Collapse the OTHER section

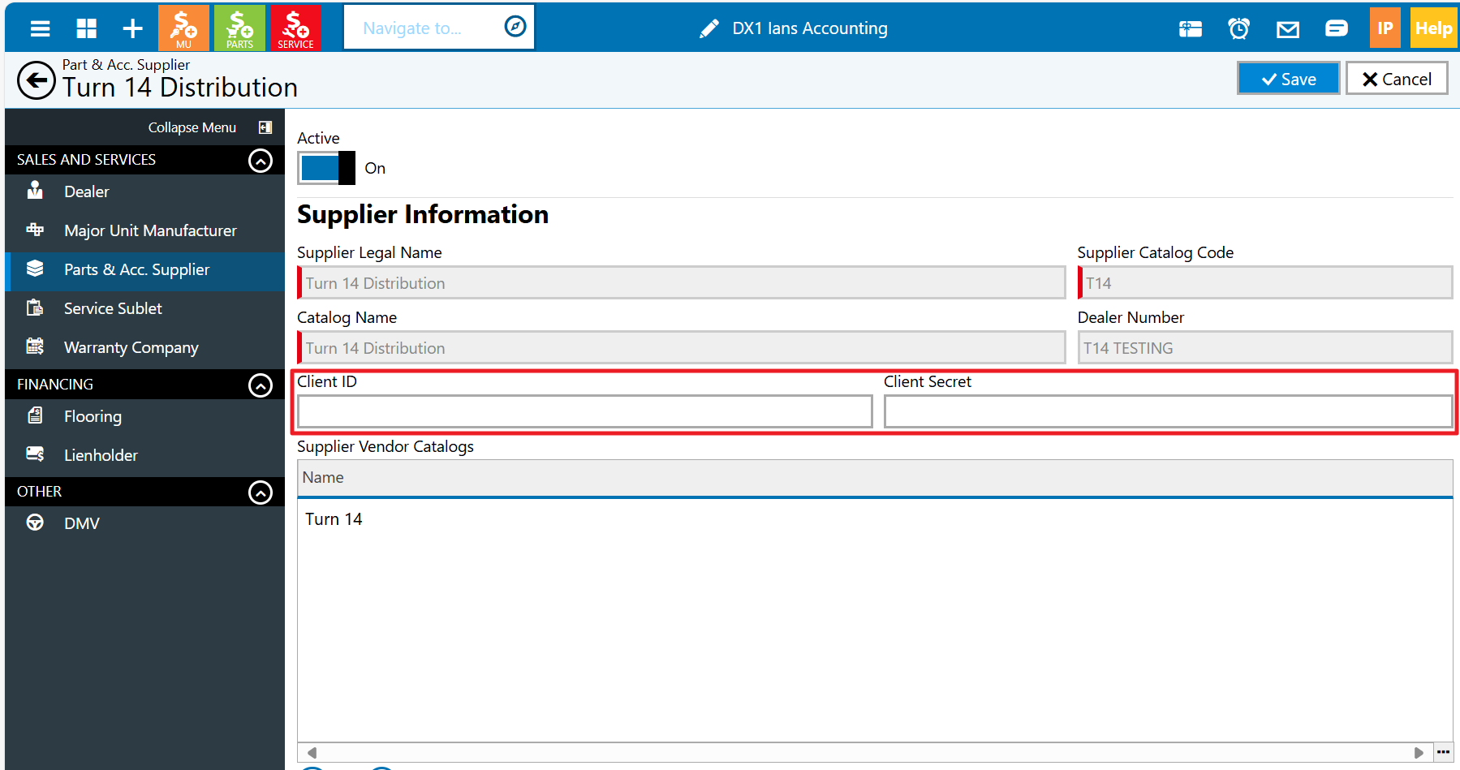[x=260, y=493]
